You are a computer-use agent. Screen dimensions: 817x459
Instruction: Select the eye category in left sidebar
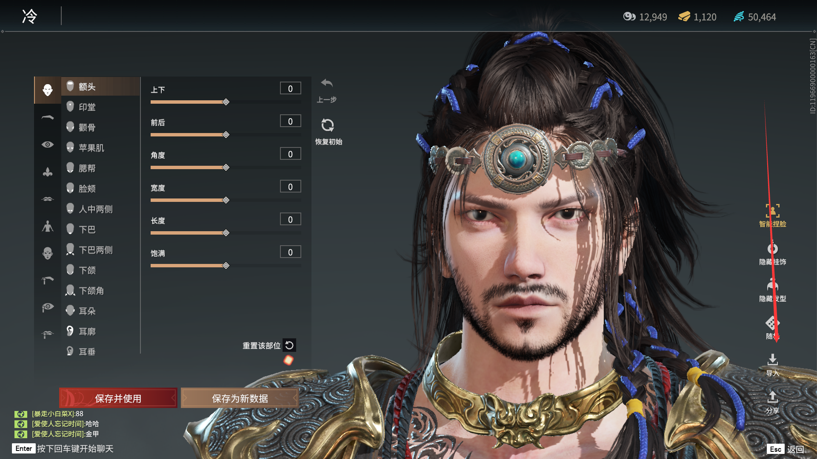(x=48, y=144)
